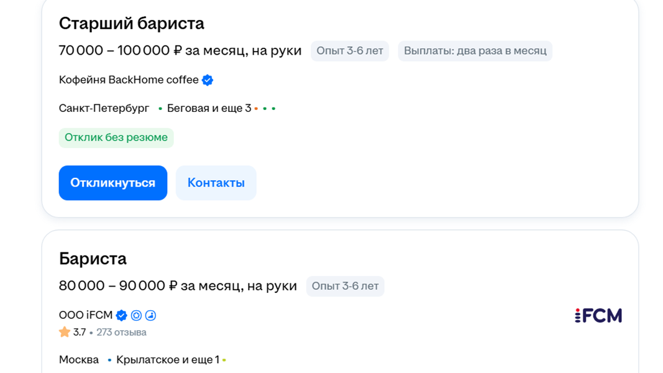Screen dimensions: 663x373
Task: Click the third round badge after ООО iFCM
Action: coord(150,315)
